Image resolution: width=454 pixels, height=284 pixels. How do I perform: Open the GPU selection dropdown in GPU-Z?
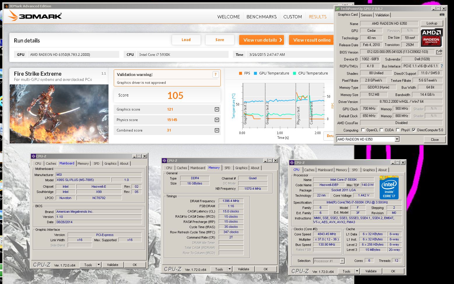[397, 139]
